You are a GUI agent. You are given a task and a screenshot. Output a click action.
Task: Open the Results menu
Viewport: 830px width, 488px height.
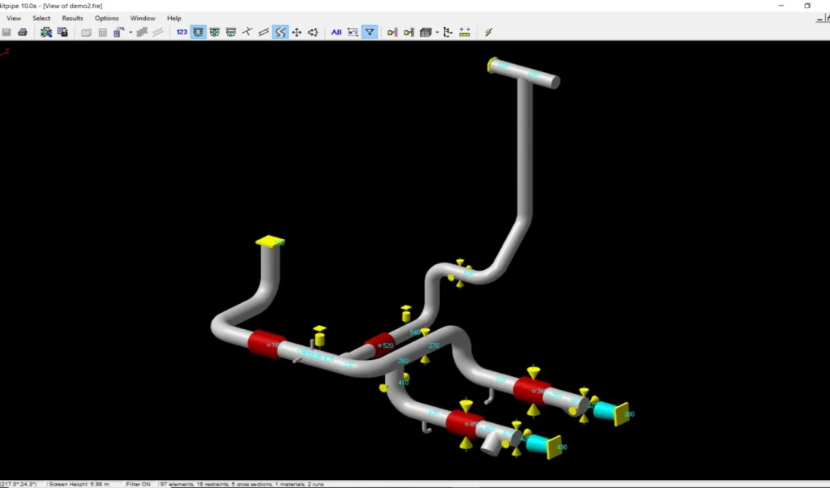[x=71, y=18]
